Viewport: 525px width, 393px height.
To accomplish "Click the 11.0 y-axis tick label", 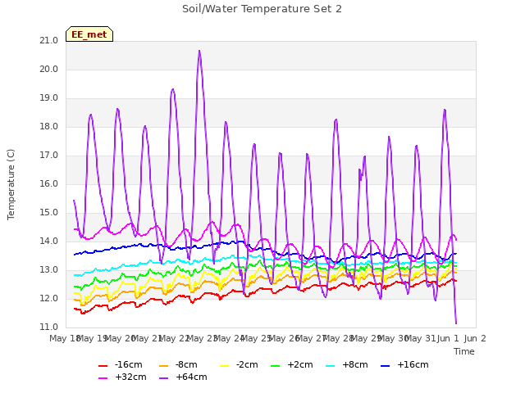I will (x=49, y=327).
